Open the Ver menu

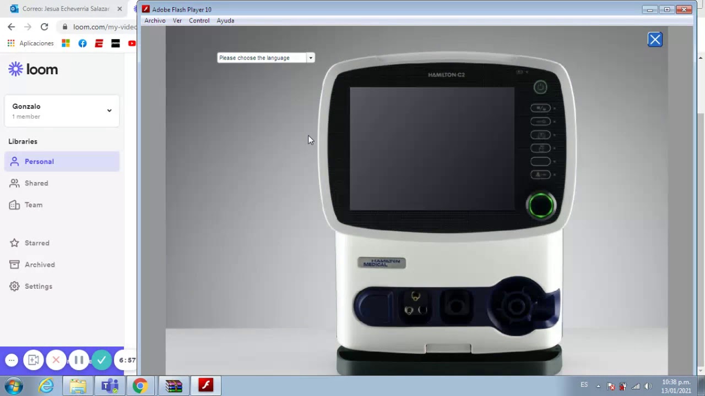click(x=177, y=20)
